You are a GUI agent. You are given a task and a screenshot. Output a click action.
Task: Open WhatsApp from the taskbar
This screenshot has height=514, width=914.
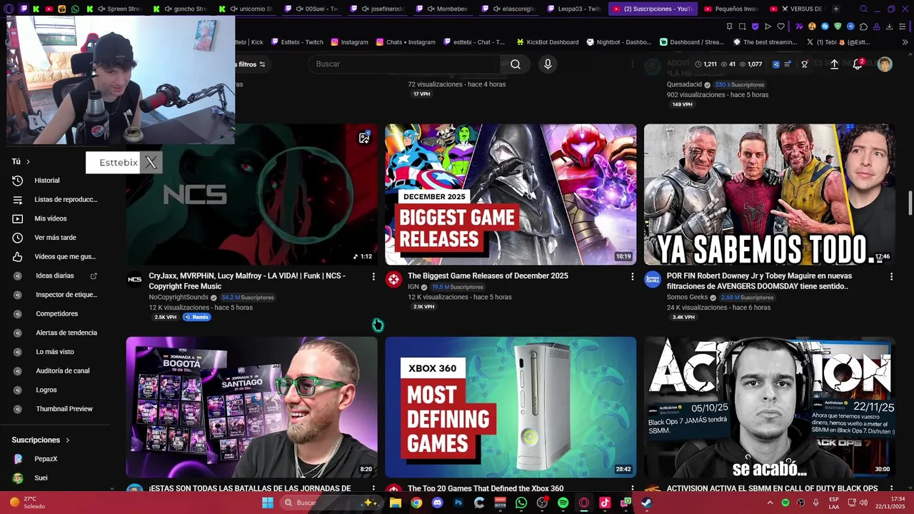pos(521,503)
